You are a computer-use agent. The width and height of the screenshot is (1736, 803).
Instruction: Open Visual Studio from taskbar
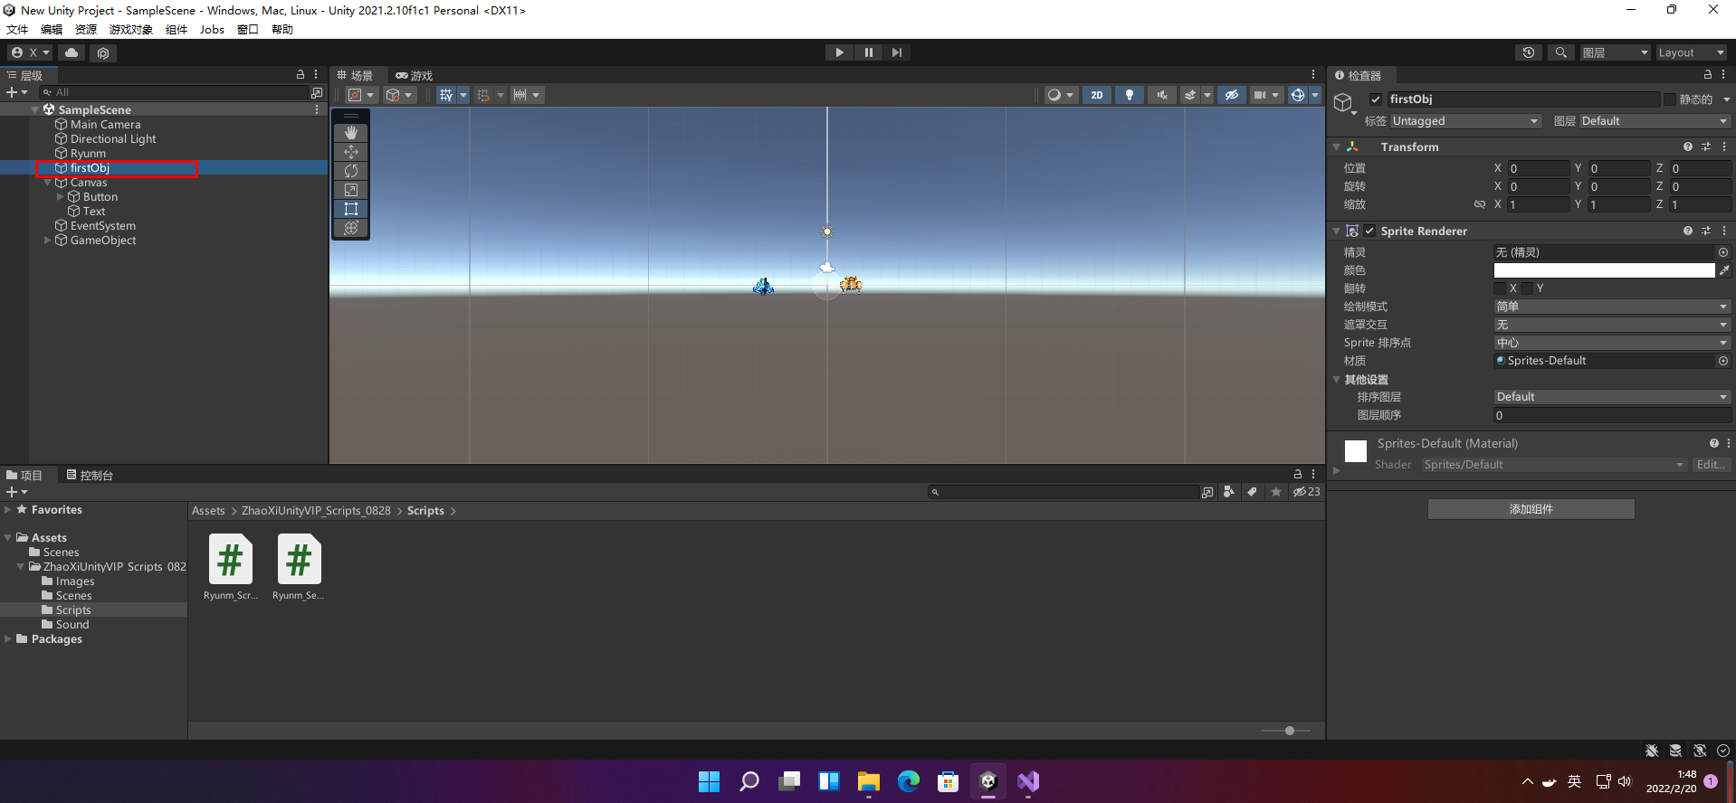click(1028, 781)
